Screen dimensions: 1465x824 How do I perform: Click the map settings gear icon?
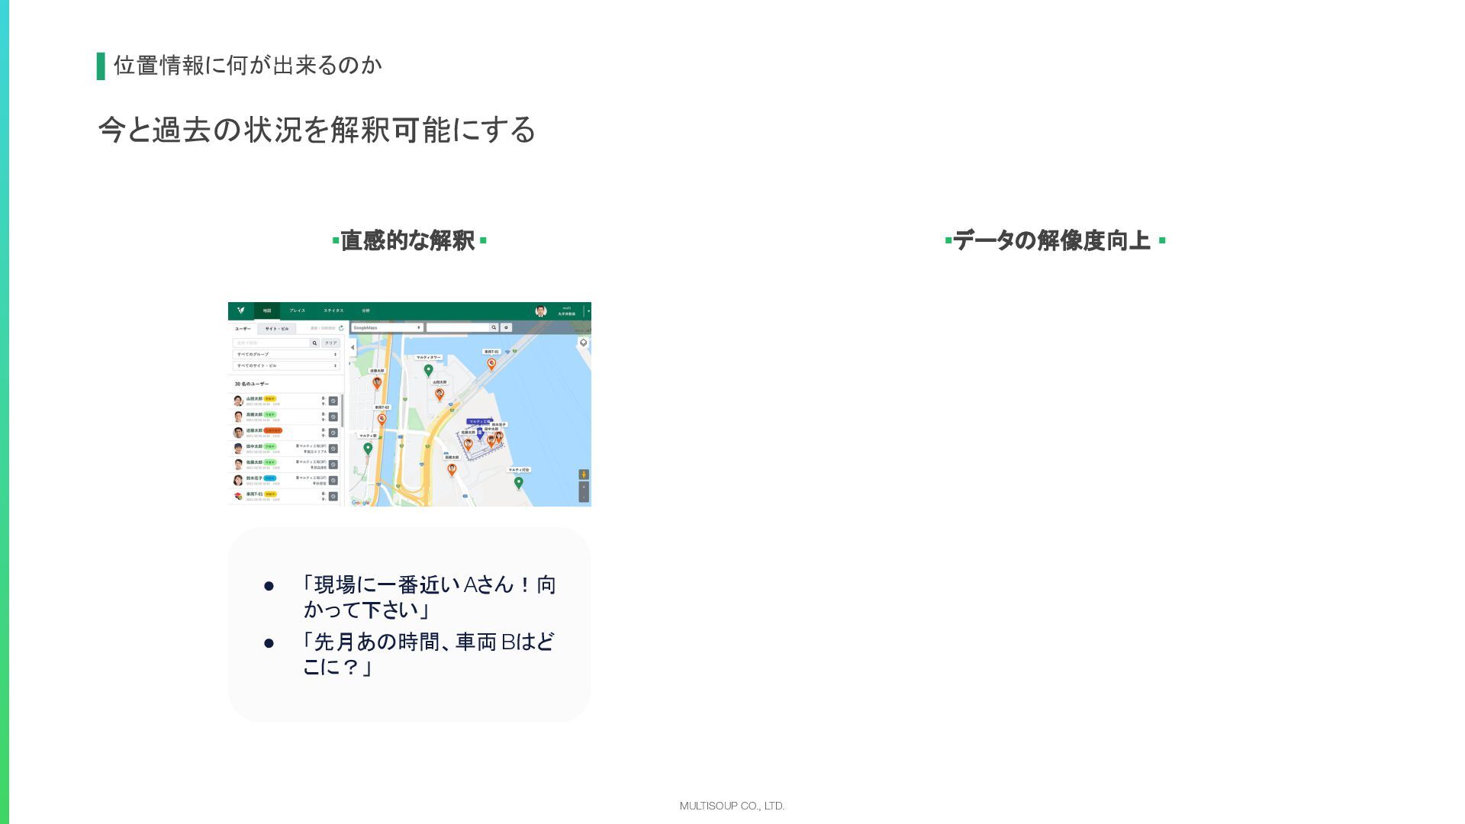[x=506, y=327]
